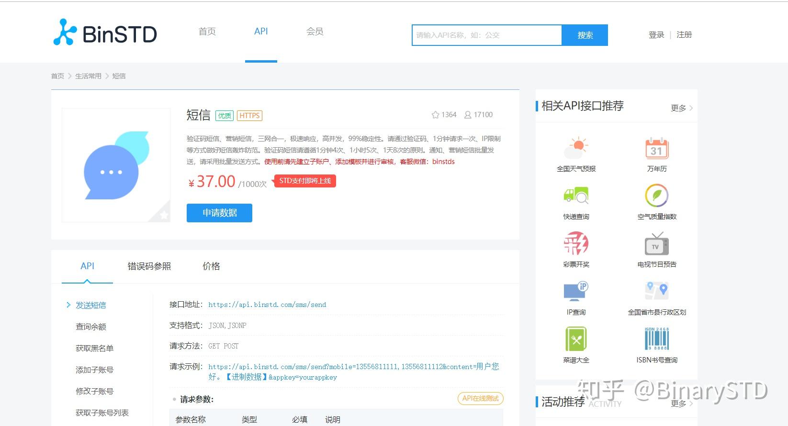
Task: Click the 短信 product title
Action: coord(198,115)
